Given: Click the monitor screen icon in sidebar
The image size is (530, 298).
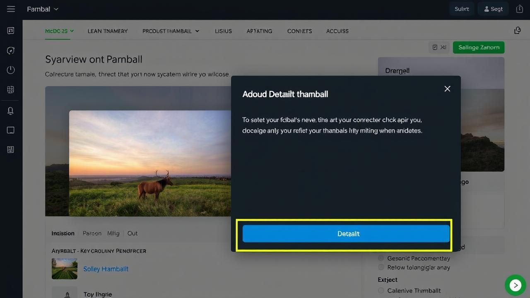Looking at the screenshot, I should [x=11, y=130].
